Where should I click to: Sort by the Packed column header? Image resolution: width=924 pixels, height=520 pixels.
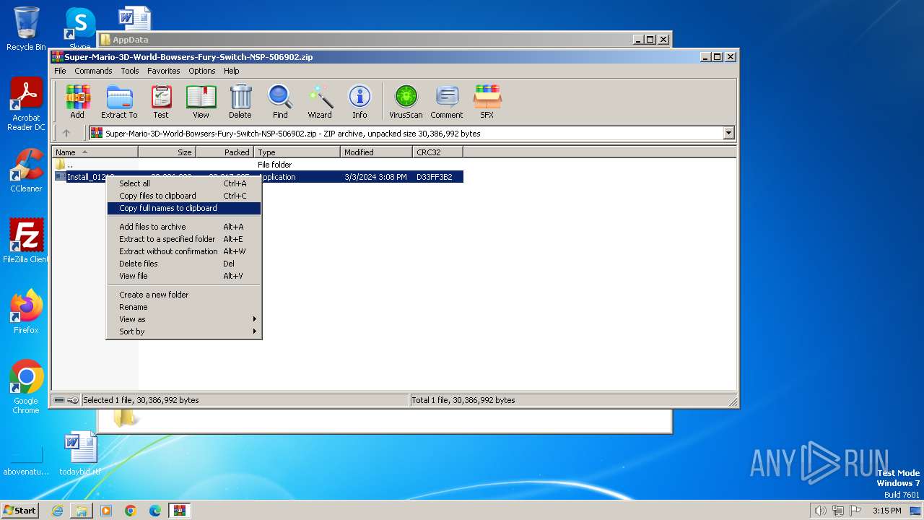[x=225, y=152]
